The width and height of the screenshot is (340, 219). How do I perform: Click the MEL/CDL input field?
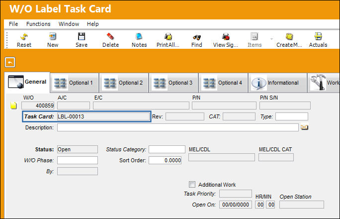point(222,157)
